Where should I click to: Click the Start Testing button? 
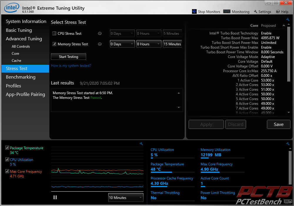(x=69, y=57)
